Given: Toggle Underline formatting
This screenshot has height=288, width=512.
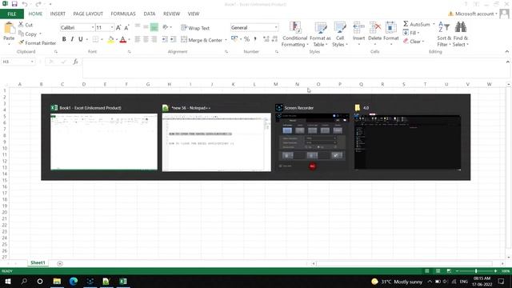Looking at the screenshot, I should (80, 39).
